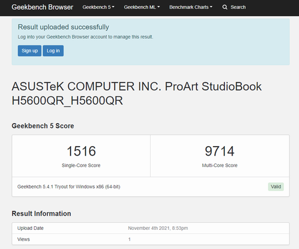
Task: Click the magnifier search icon
Action: pos(225,7)
